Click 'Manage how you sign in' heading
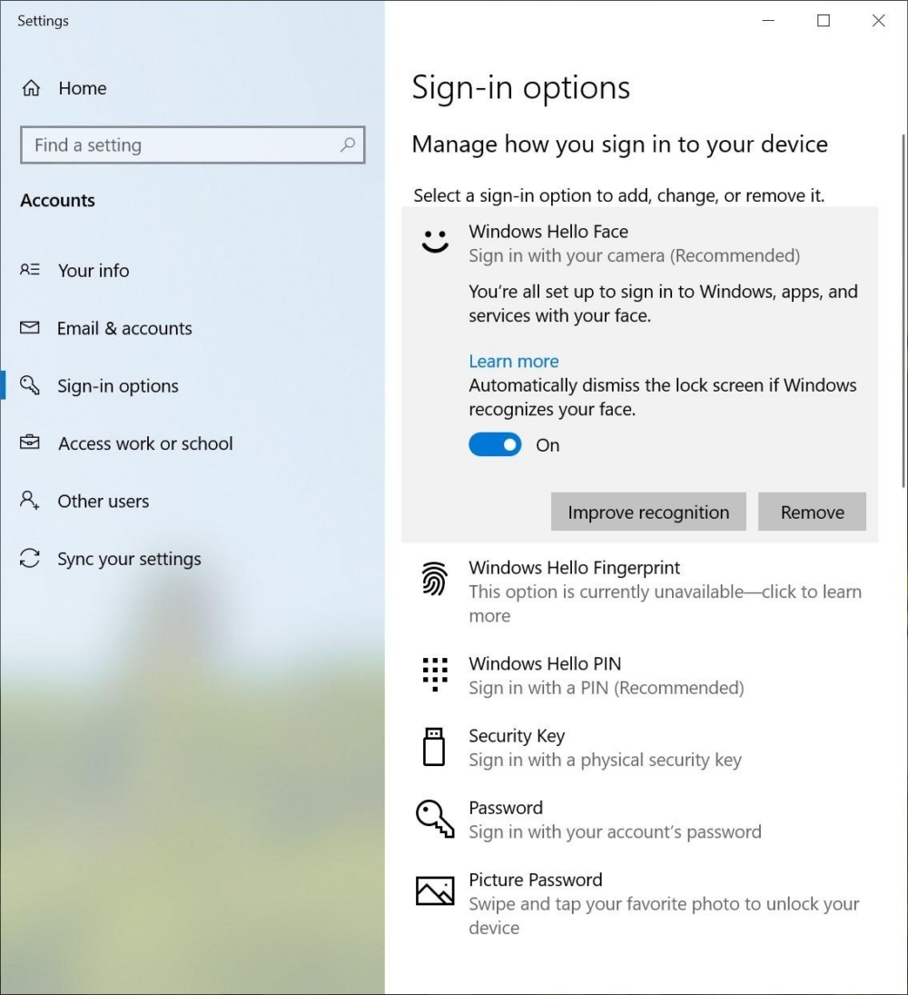The height and width of the screenshot is (995, 908). click(619, 144)
